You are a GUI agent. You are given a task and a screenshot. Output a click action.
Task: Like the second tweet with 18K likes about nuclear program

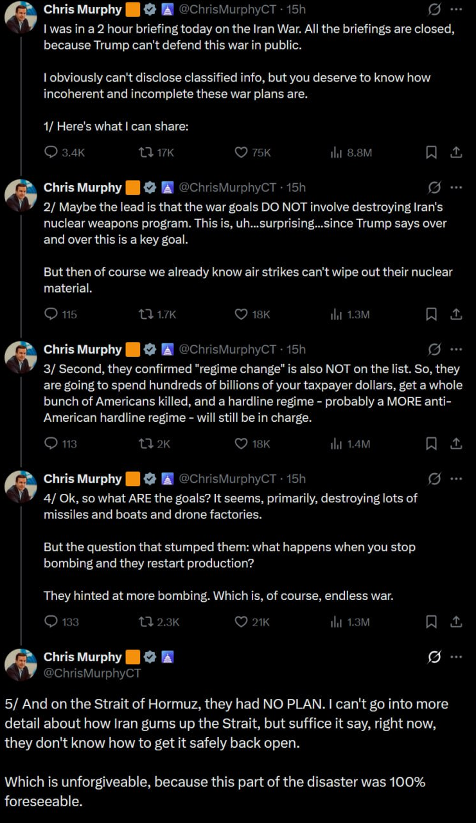(x=242, y=314)
